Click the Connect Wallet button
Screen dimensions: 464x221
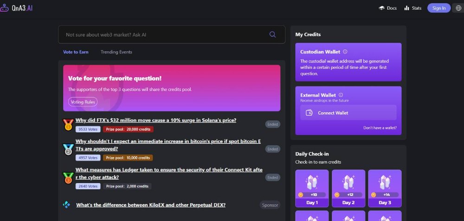[348, 112]
